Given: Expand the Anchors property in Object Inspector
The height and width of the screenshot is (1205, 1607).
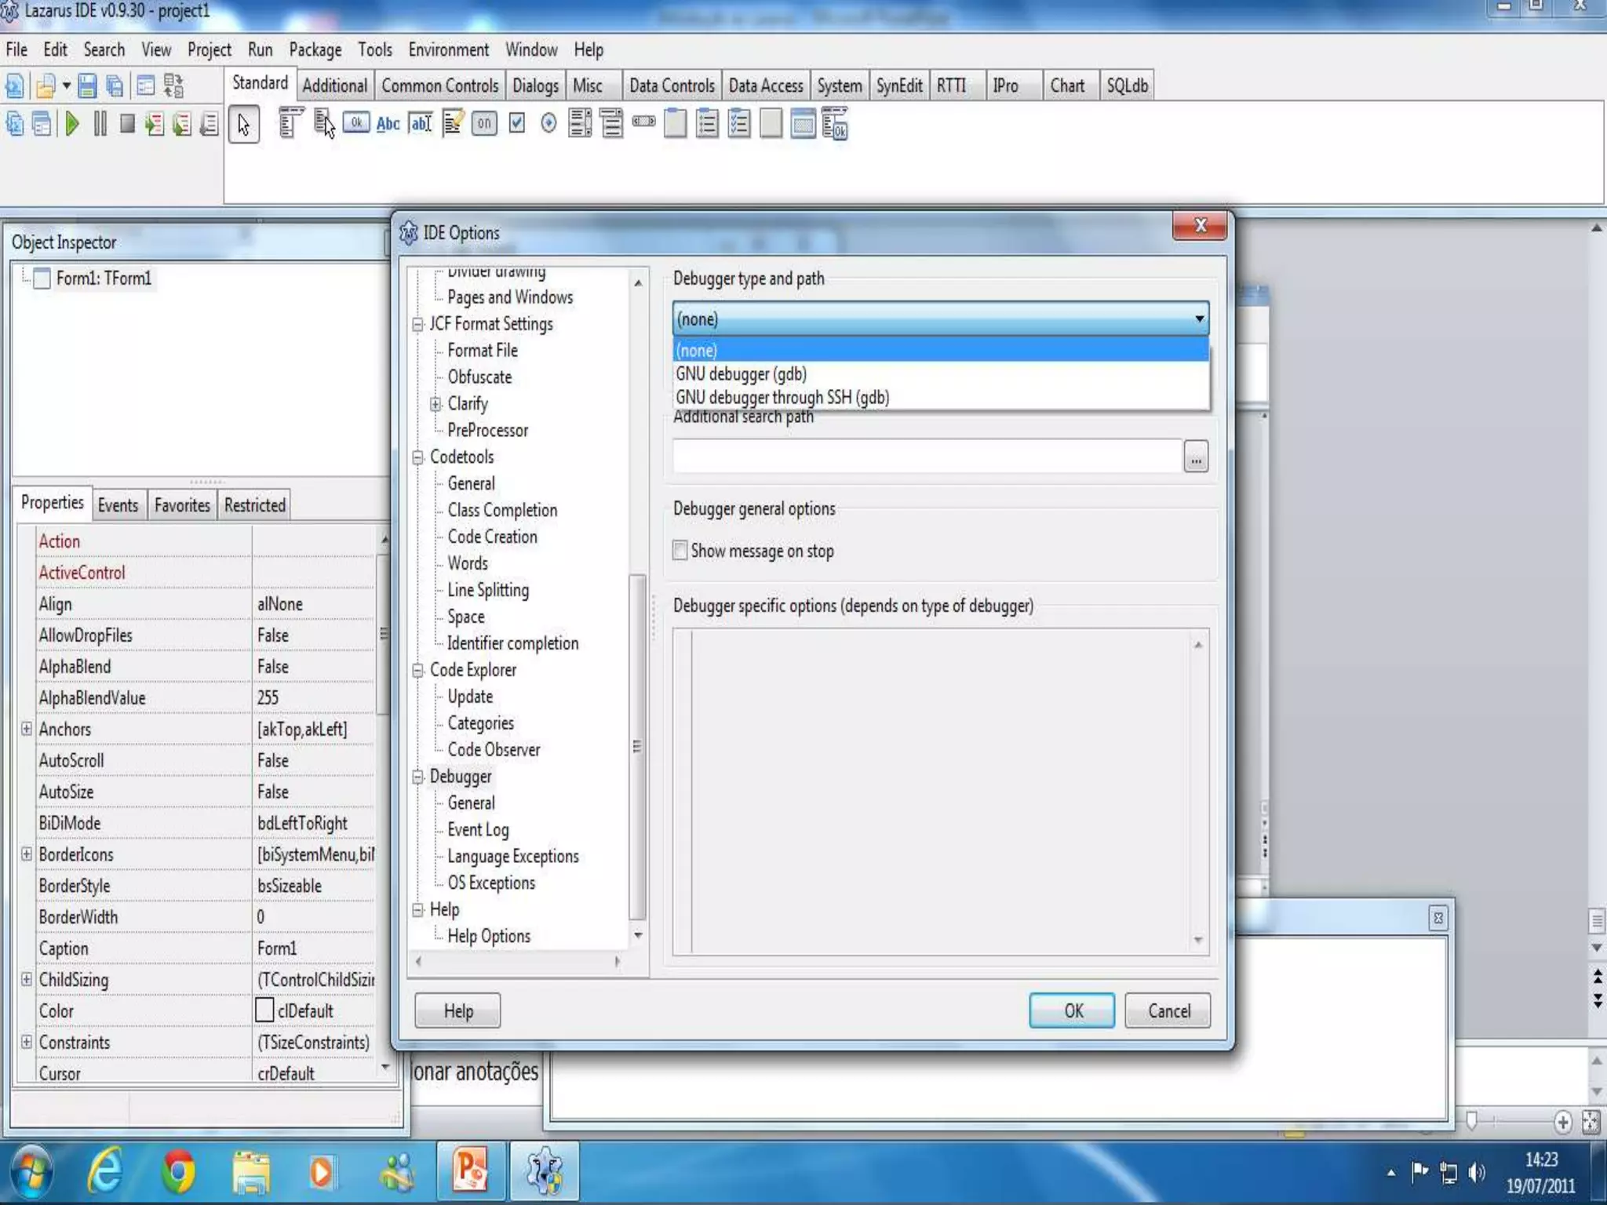Looking at the screenshot, I should (x=27, y=729).
